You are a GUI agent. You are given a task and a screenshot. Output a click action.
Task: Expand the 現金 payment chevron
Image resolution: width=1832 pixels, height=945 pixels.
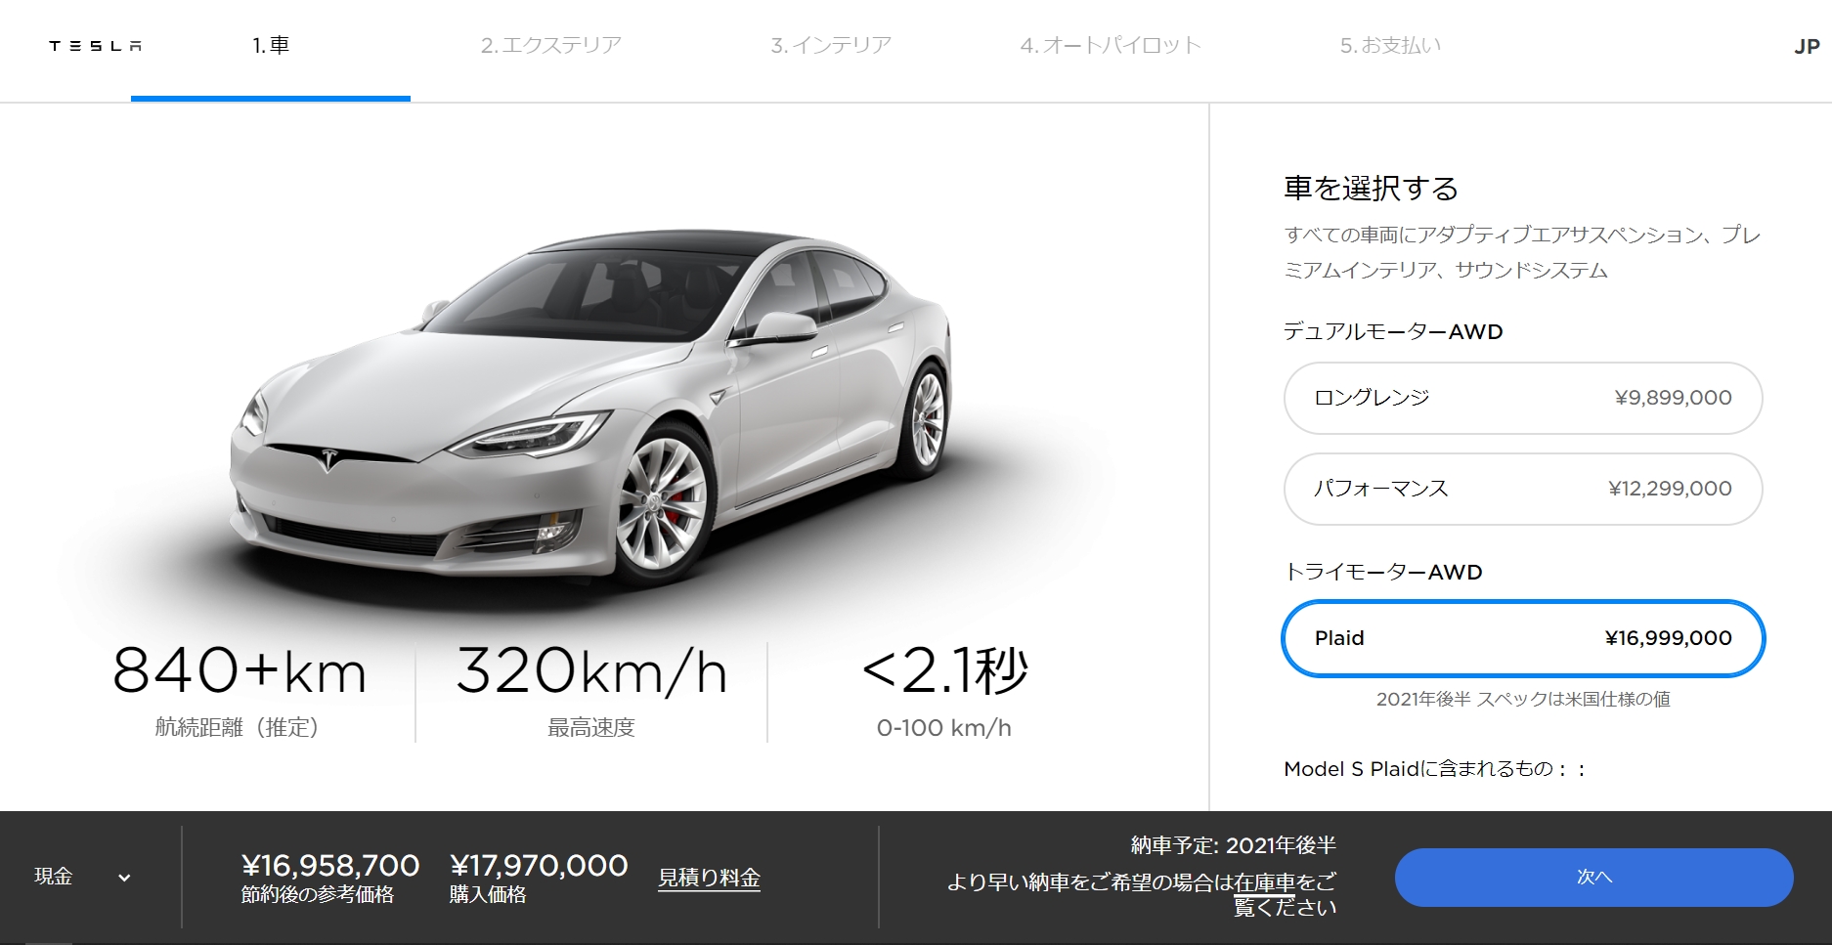click(124, 878)
